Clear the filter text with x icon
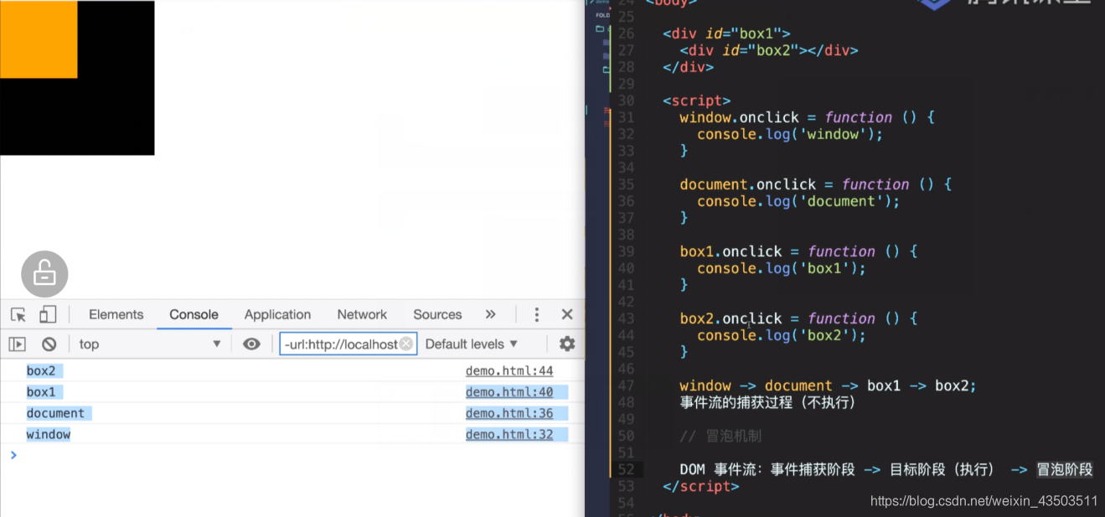Image resolution: width=1105 pixels, height=517 pixels. coord(406,344)
